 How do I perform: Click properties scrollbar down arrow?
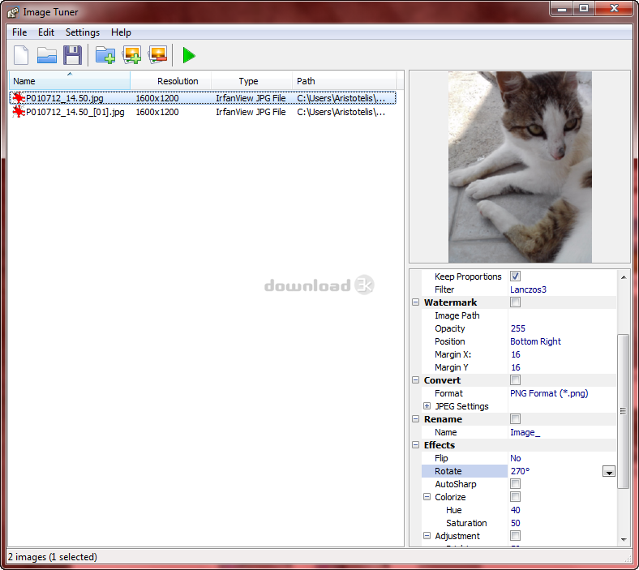coord(624,539)
